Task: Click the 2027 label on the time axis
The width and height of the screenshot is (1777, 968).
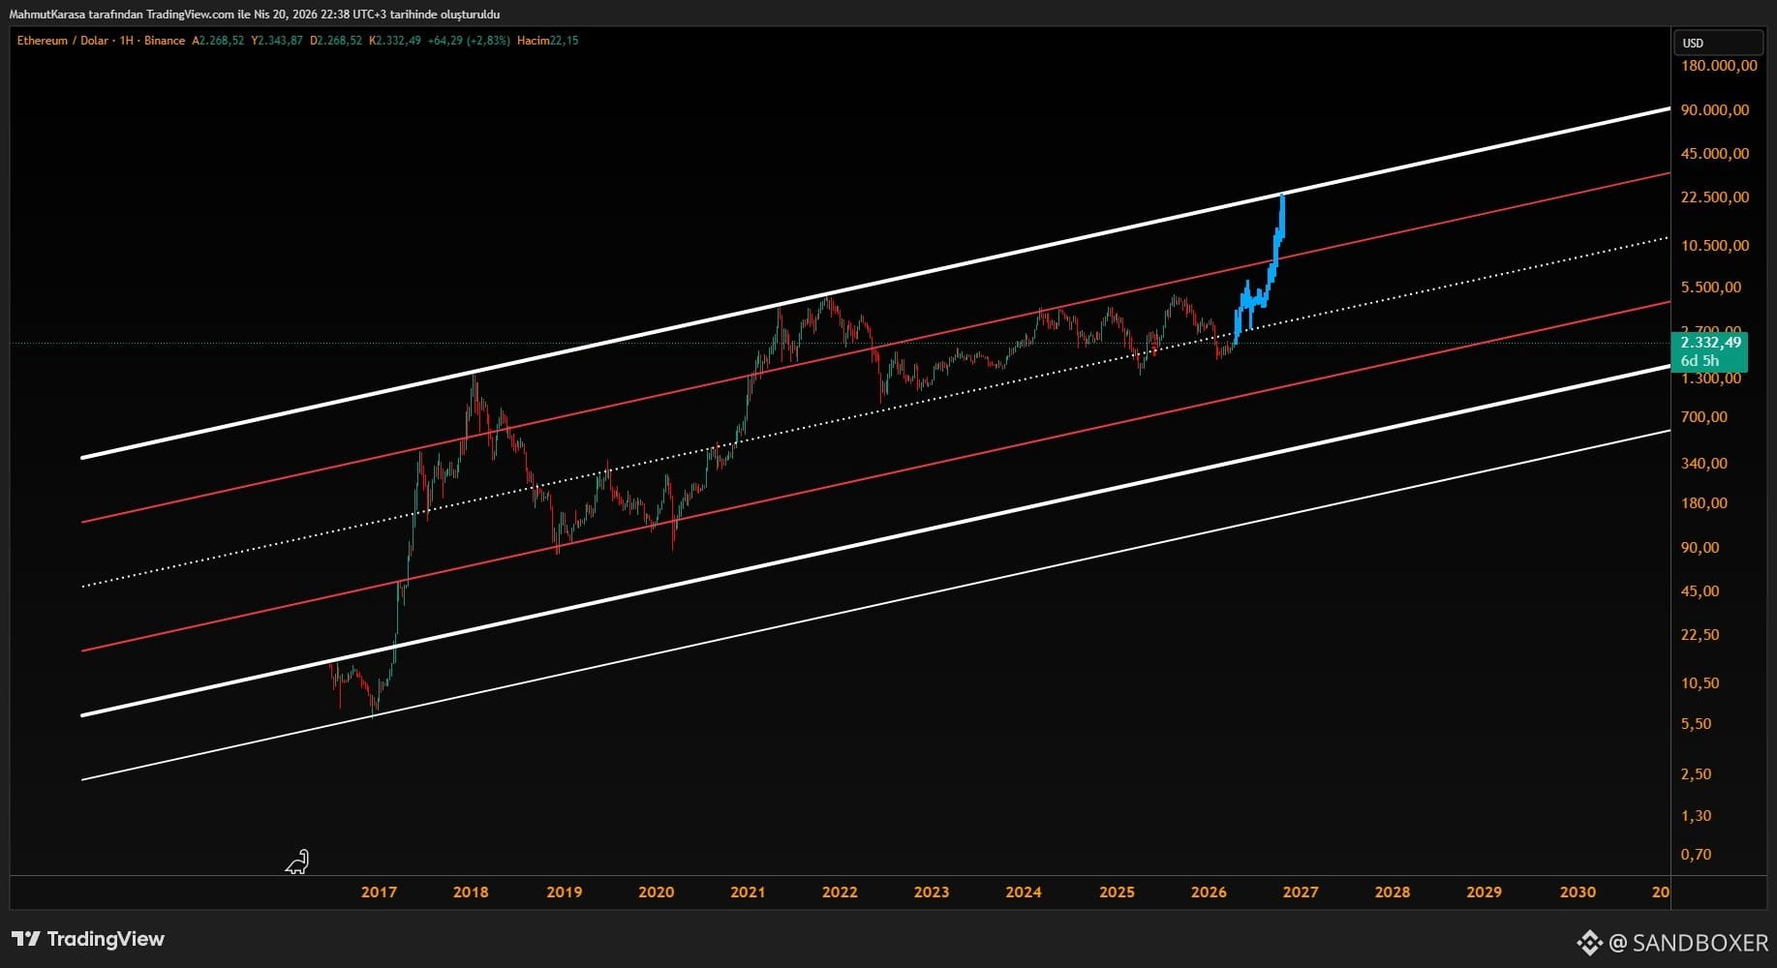Action: pyautogui.click(x=1301, y=892)
